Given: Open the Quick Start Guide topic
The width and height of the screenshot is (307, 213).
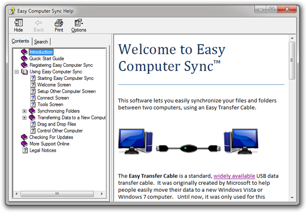Looking at the screenshot, I should 46,59.
